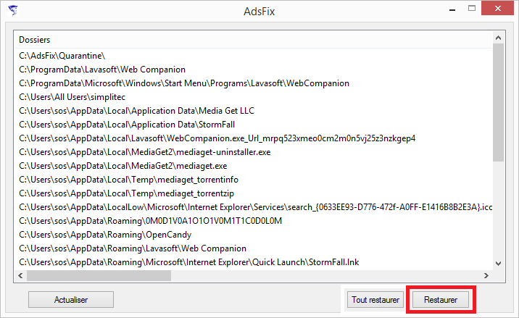Image resolution: width=519 pixels, height=318 pixels.
Task: Select the Media Get LLC folder entry
Action: tap(136, 111)
